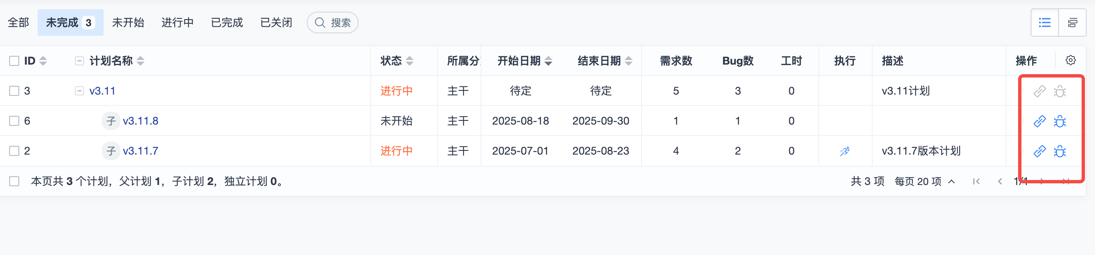Image resolution: width=1095 pixels, height=255 pixels.
Task: Switch to kanban view icon
Action: tap(1072, 22)
